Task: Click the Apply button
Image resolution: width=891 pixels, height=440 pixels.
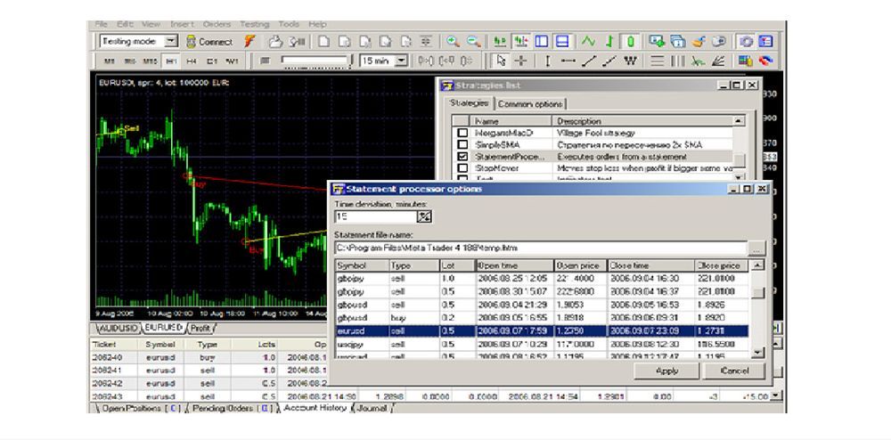Action: point(666,371)
